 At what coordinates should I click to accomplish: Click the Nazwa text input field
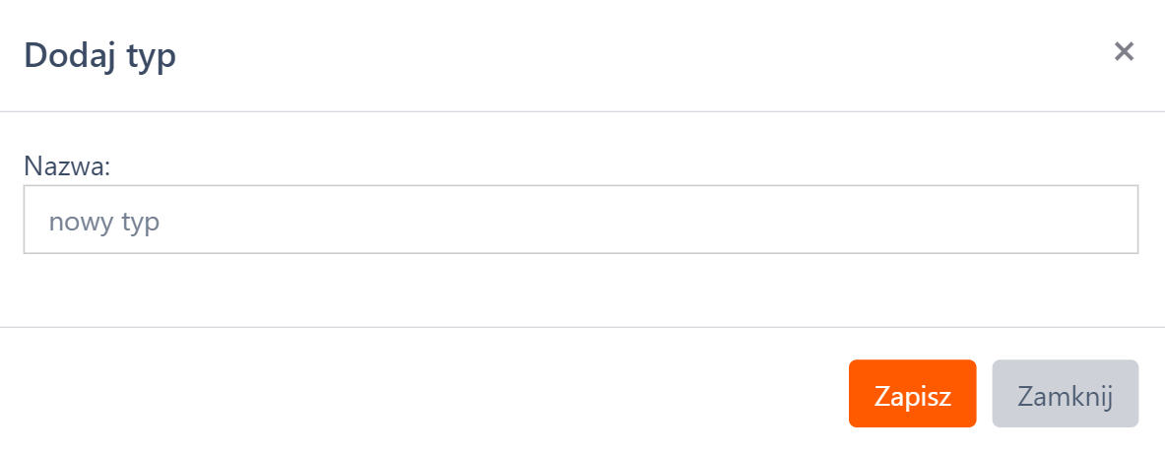pos(580,220)
